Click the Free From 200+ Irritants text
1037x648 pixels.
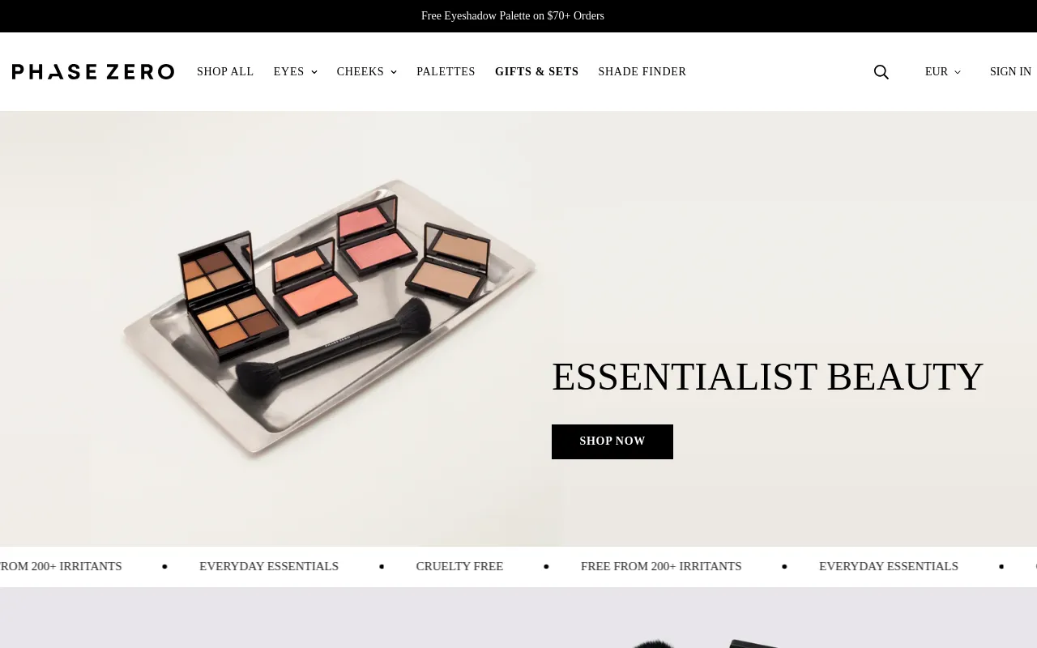pos(661,567)
